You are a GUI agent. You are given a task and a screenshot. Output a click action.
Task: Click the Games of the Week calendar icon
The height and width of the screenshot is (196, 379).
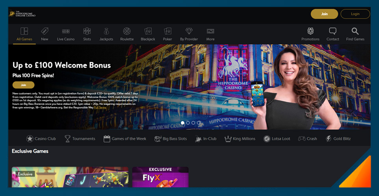107,139
